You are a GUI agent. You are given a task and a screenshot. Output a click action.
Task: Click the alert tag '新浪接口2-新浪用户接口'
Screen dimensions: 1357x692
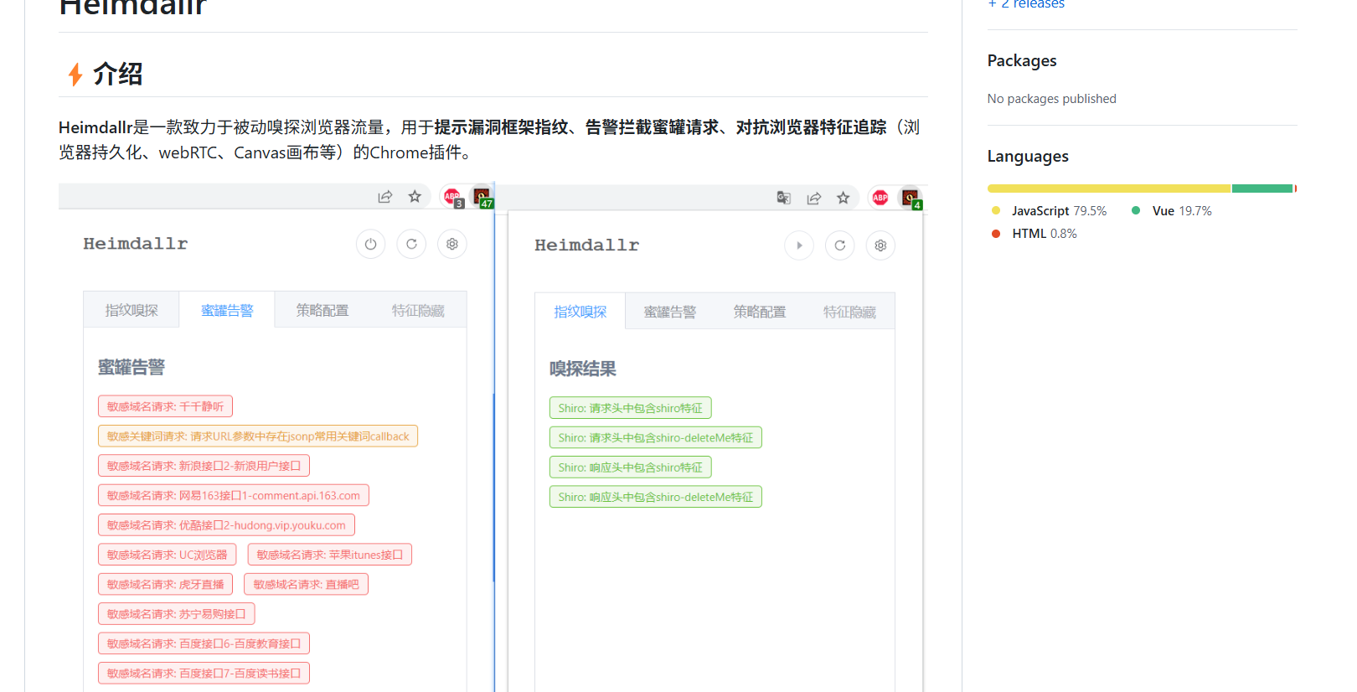(x=204, y=466)
